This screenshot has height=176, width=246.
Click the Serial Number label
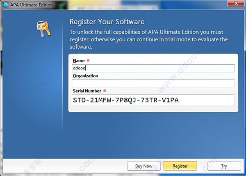(87, 91)
